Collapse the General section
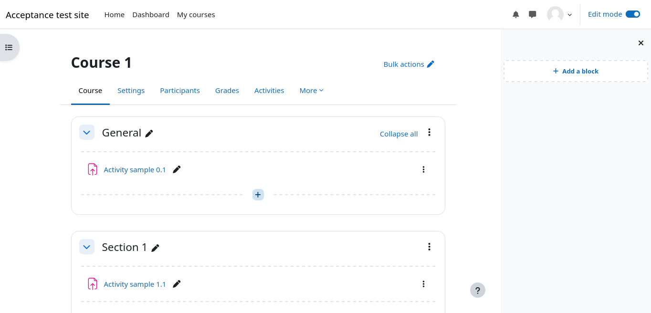 pyautogui.click(x=86, y=133)
